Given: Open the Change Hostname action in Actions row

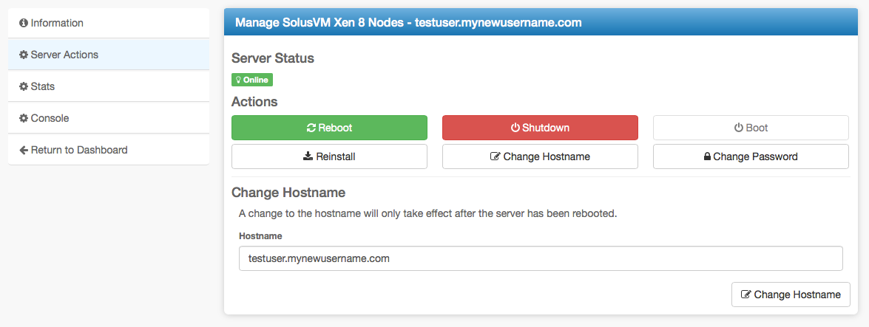Looking at the screenshot, I should coord(540,156).
